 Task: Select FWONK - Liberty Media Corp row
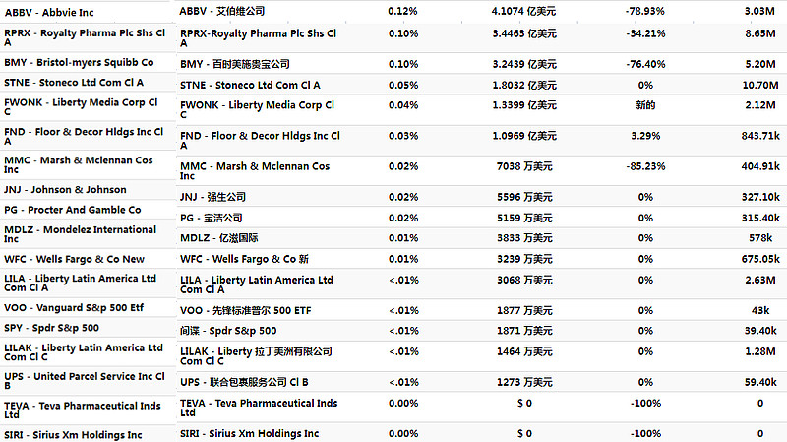[x=81, y=107]
